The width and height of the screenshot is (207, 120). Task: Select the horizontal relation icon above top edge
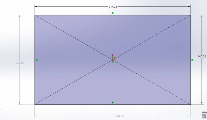(x=112, y=13)
